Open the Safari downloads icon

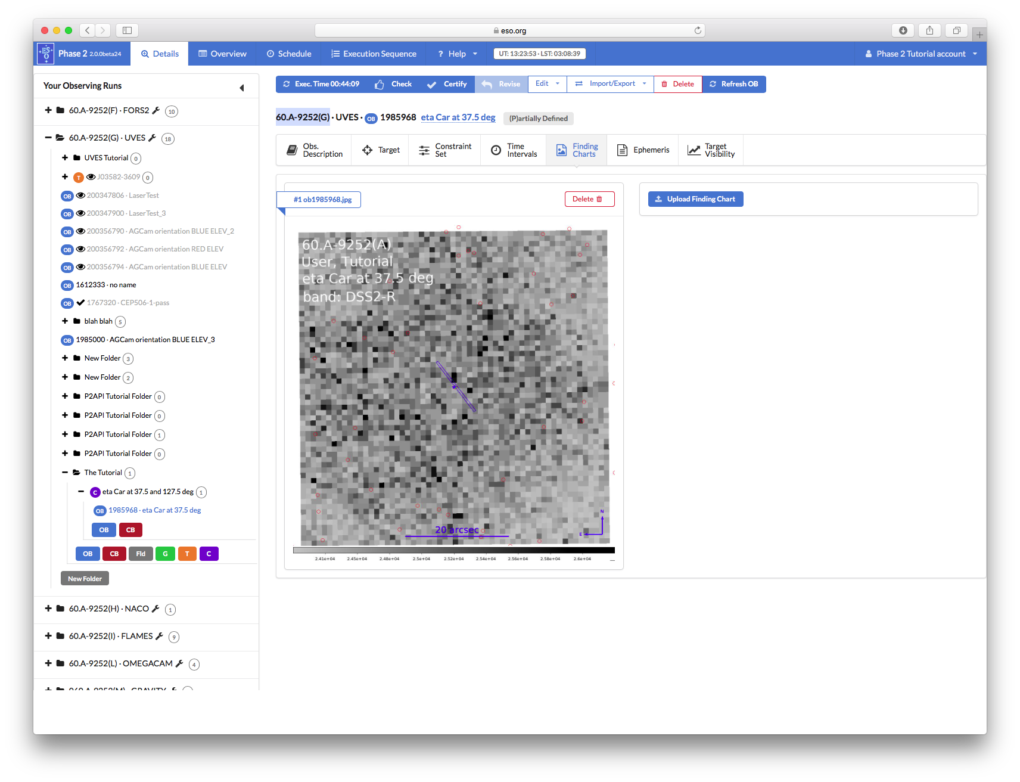[x=903, y=30]
